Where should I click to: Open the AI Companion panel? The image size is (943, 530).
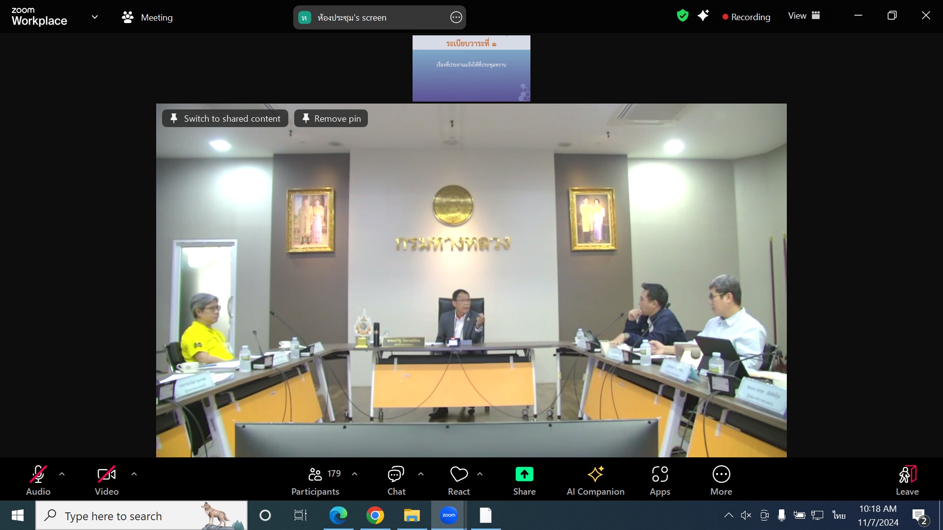coord(595,480)
